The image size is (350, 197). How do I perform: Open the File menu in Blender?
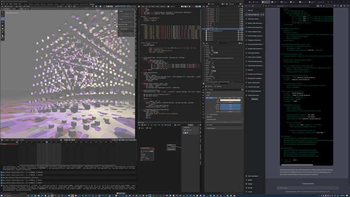(x=4, y=4)
